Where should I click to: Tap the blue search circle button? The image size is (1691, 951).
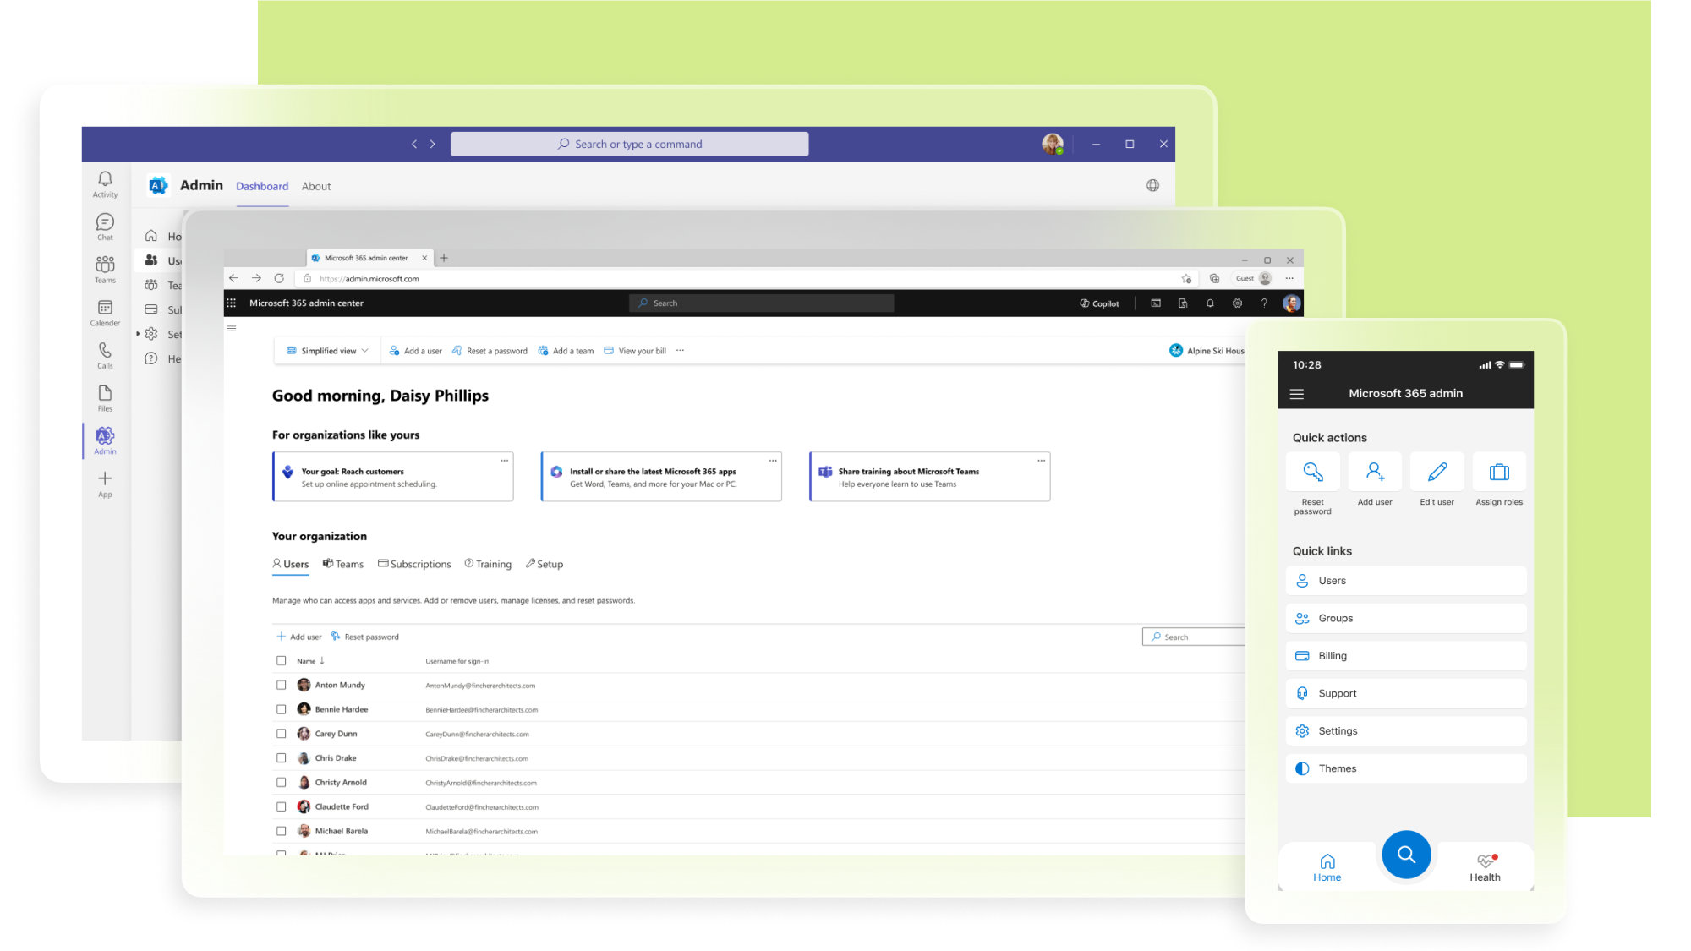coord(1405,855)
